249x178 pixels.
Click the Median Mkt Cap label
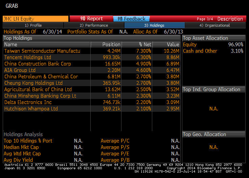tap(21, 147)
